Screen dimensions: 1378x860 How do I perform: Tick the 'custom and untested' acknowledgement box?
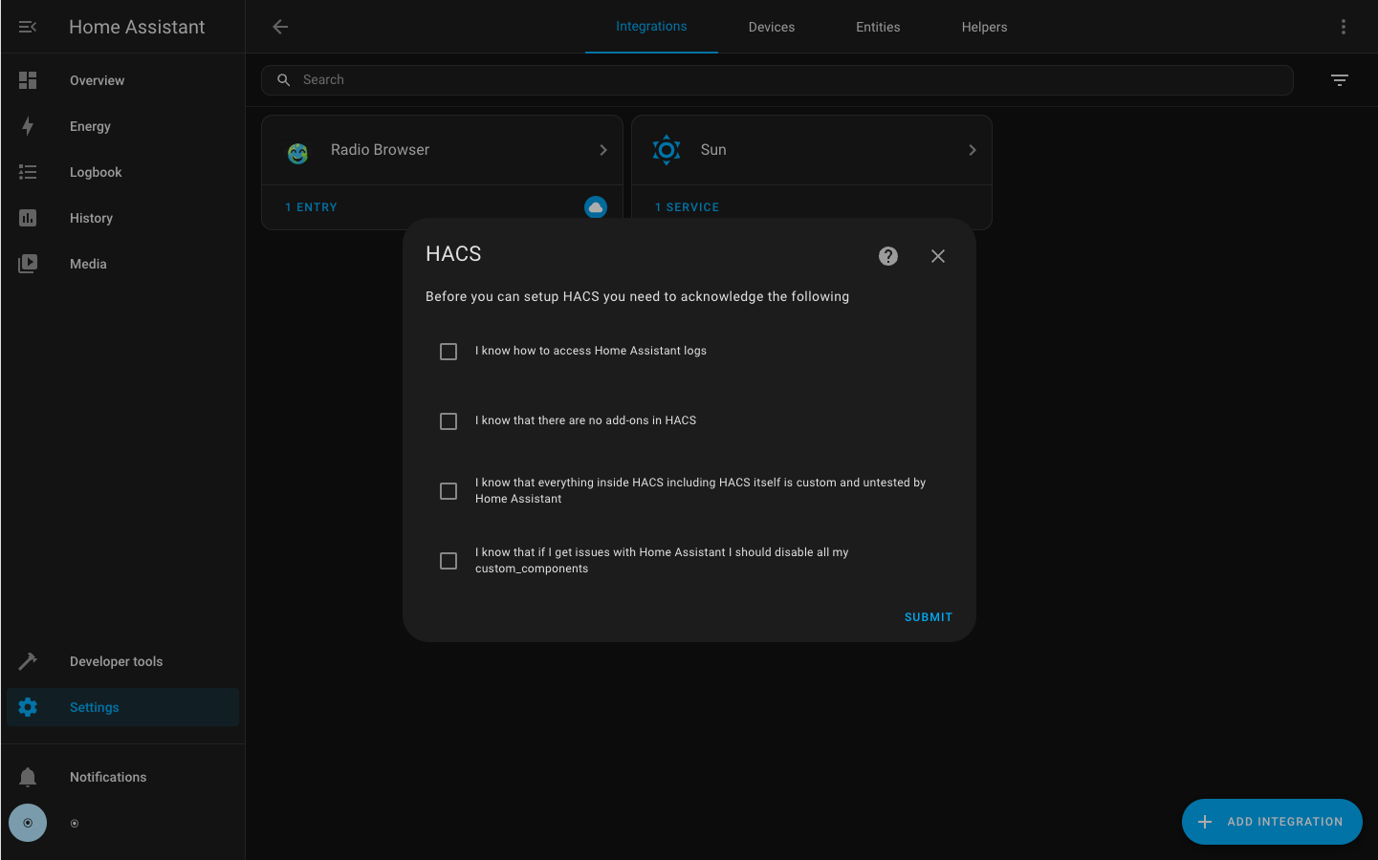tap(448, 491)
